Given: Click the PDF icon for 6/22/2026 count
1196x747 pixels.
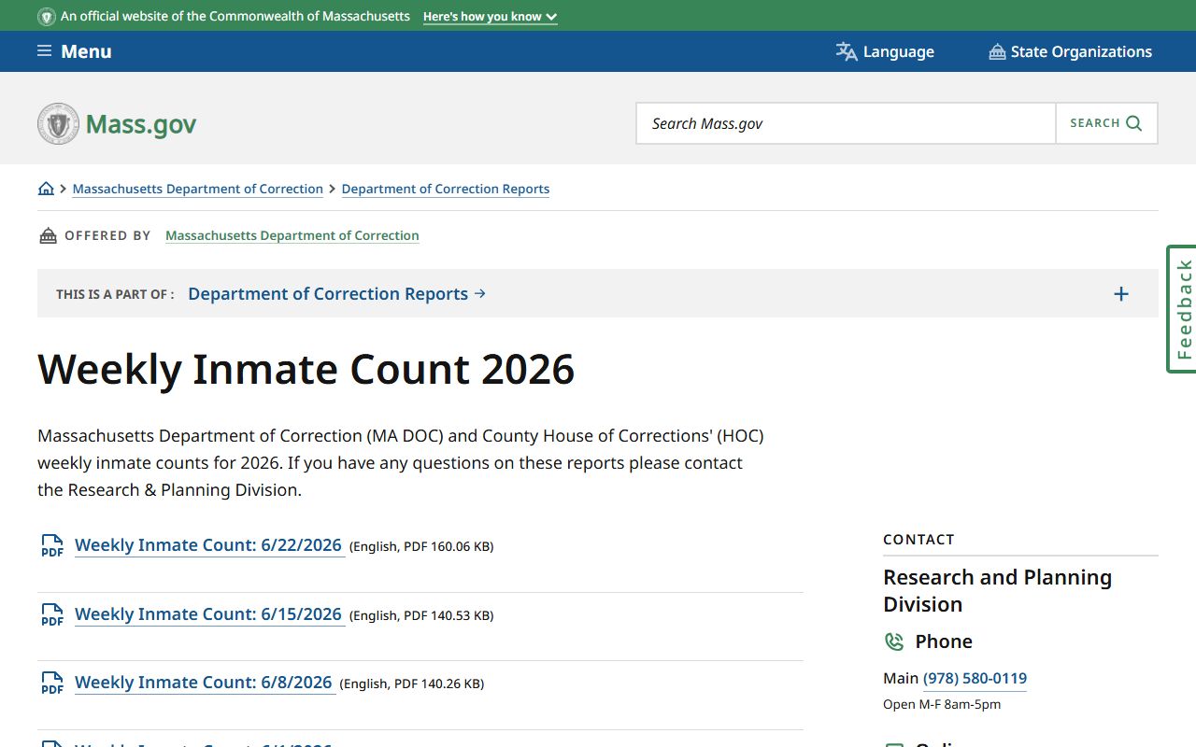Looking at the screenshot, I should click(52, 545).
